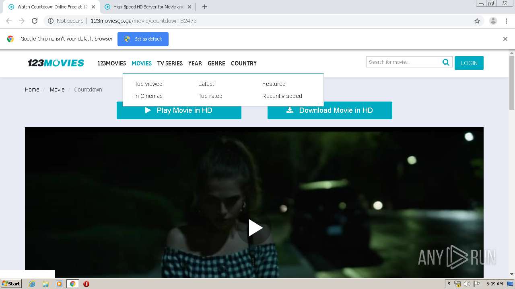The image size is (515, 289).
Task: Expand the YEAR menu
Action: (x=195, y=63)
